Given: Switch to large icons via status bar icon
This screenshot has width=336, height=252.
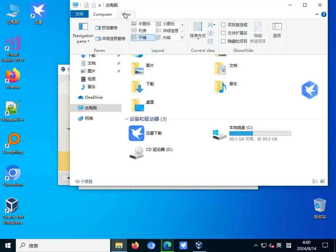Looking at the screenshot, I should tap(323, 181).
